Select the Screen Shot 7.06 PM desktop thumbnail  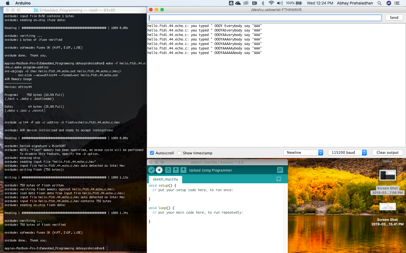388,175
